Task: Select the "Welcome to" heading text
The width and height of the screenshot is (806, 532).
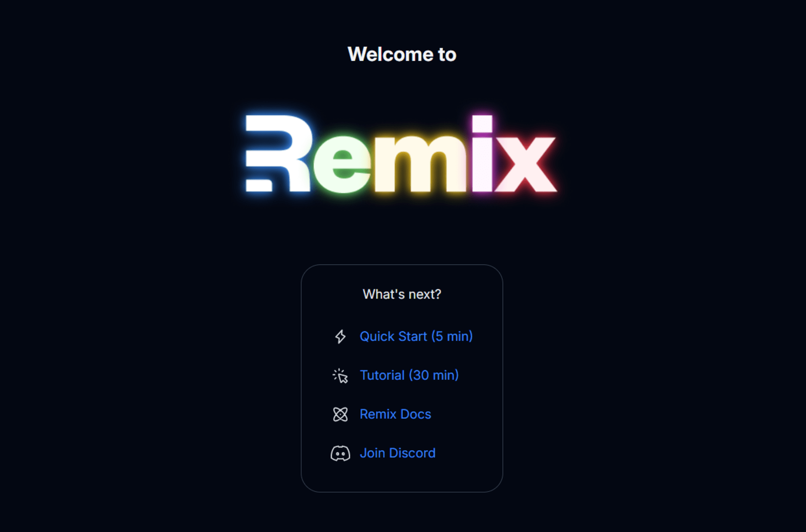Action: 402,54
